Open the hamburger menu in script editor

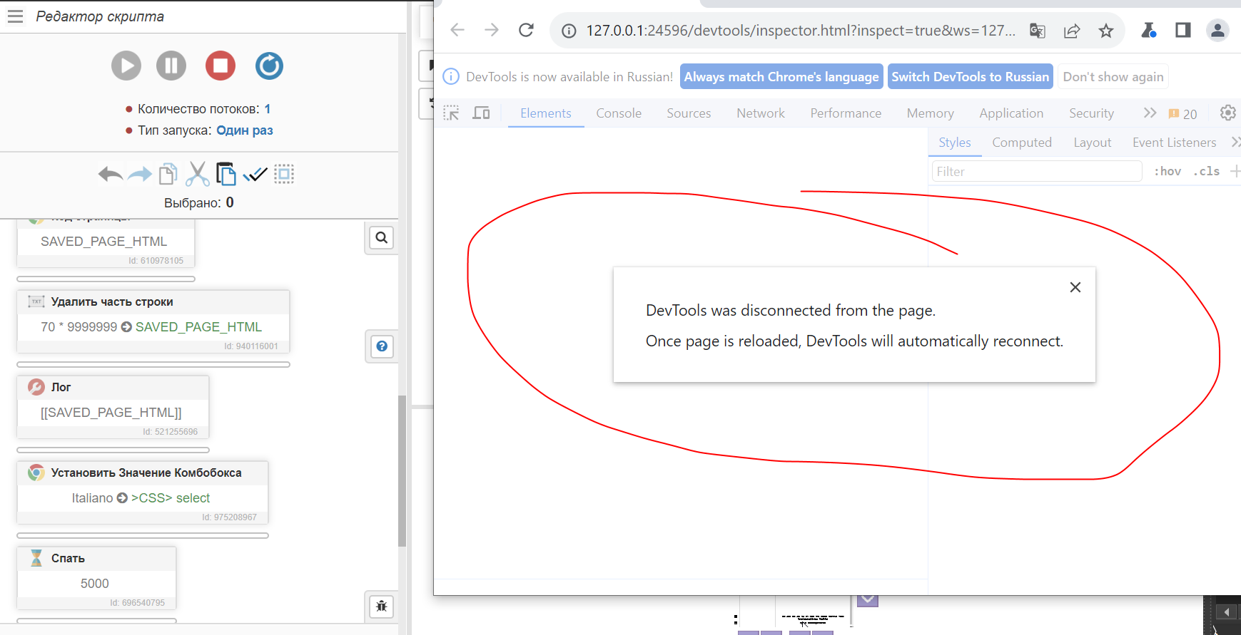(15, 16)
